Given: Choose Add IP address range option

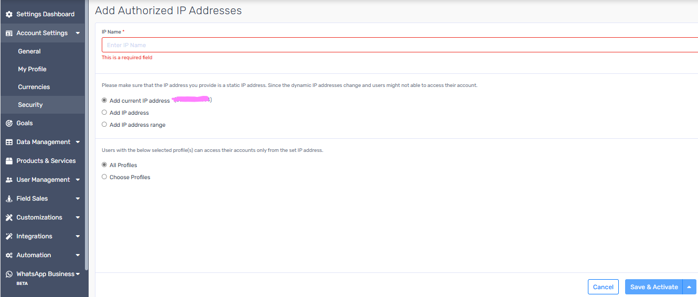Looking at the screenshot, I should tap(104, 125).
